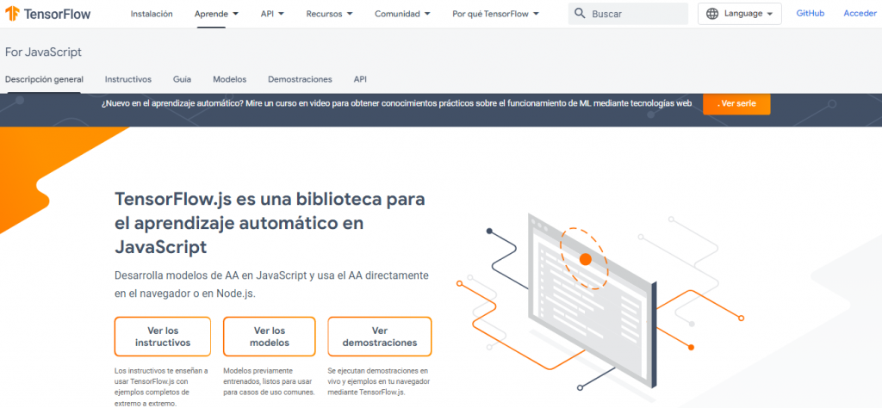This screenshot has width=882, height=408.
Task: Click the For JavaScript heading link
Action: pyautogui.click(x=43, y=53)
